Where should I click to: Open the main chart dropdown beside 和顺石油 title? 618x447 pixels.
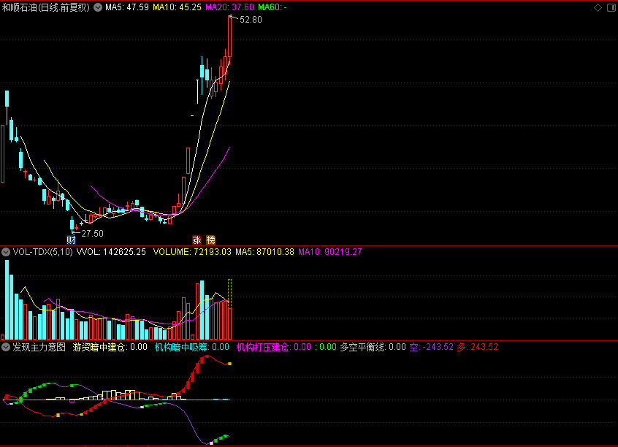98,7
